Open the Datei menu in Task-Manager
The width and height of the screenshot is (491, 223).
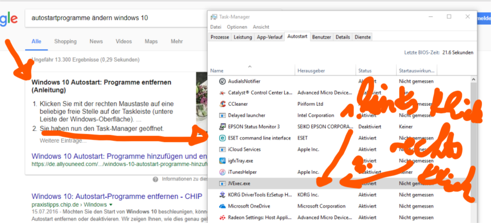pos(216,27)
